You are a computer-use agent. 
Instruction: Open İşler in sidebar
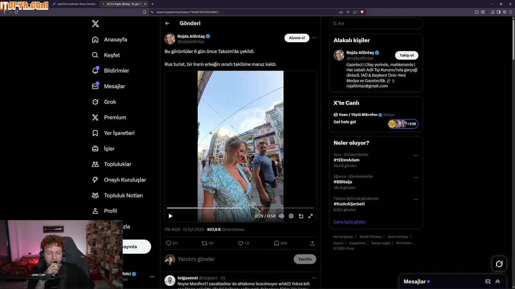(x=103, y=149)
